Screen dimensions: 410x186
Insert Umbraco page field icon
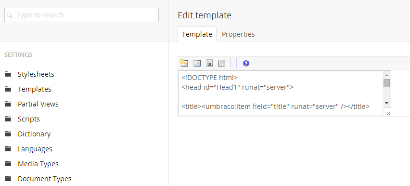(x=184, y=63)
